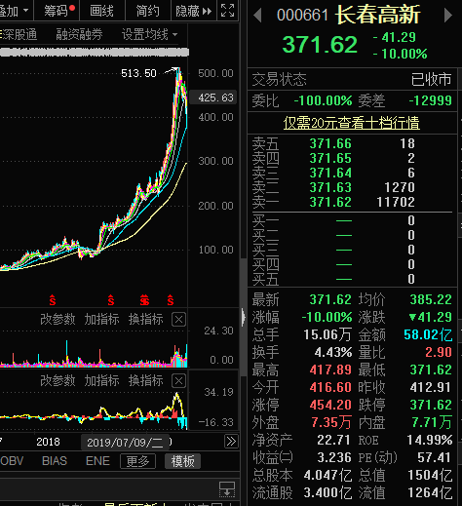Click the download panel icon at bottom
Screen dimensions: 462x506
click(x=227, y=489)
